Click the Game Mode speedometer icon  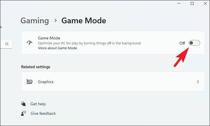29,43
